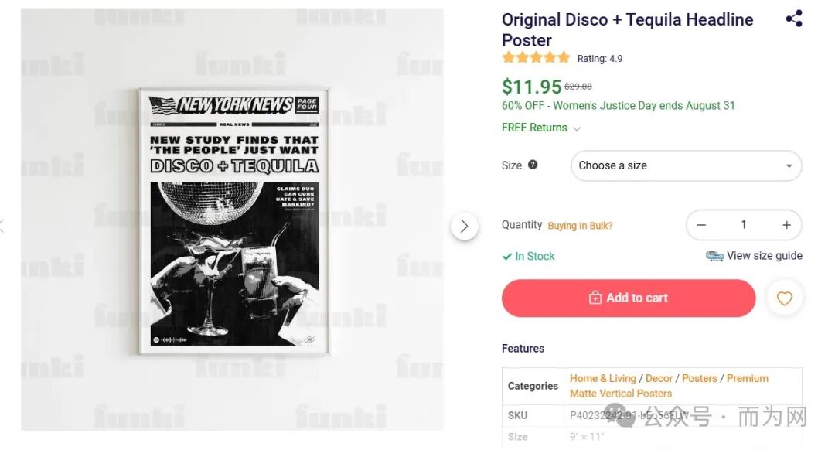Add item to wishlist with heart icon
Screen dimensions: 835x450
click(x=784, y=298)
